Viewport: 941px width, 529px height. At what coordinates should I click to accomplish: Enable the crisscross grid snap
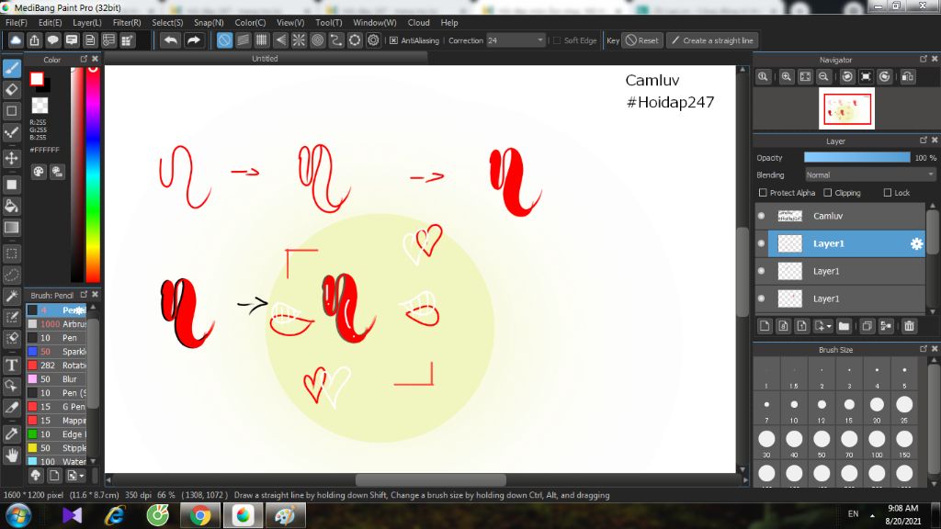(x=262, y=40)
